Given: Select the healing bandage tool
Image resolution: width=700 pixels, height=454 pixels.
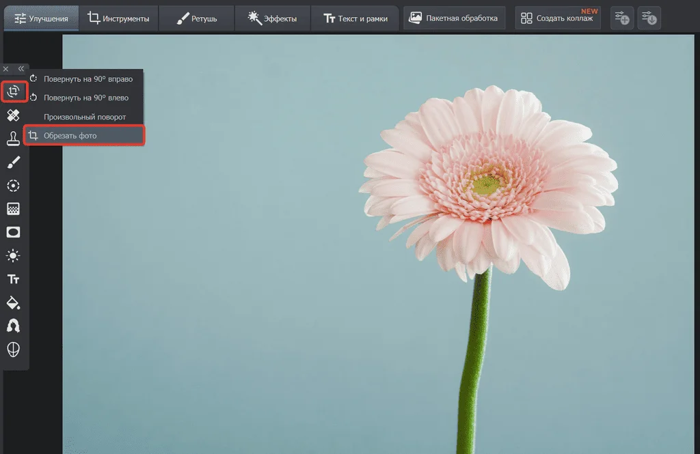Looking at the screenshot, I should tap(14, 115).
